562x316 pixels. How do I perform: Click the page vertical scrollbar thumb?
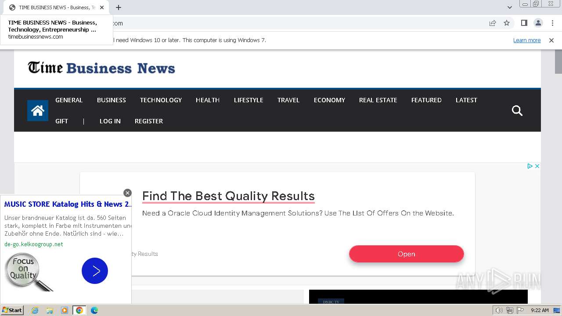pos(558,61)
